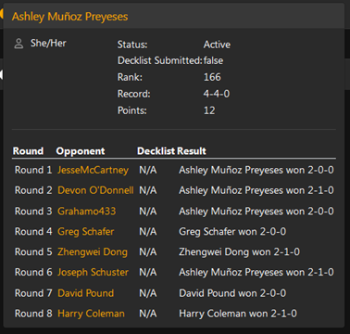Open opponent Harry Coleman's profile
This screenshot has height=334, width=350.
click(91, 314)
